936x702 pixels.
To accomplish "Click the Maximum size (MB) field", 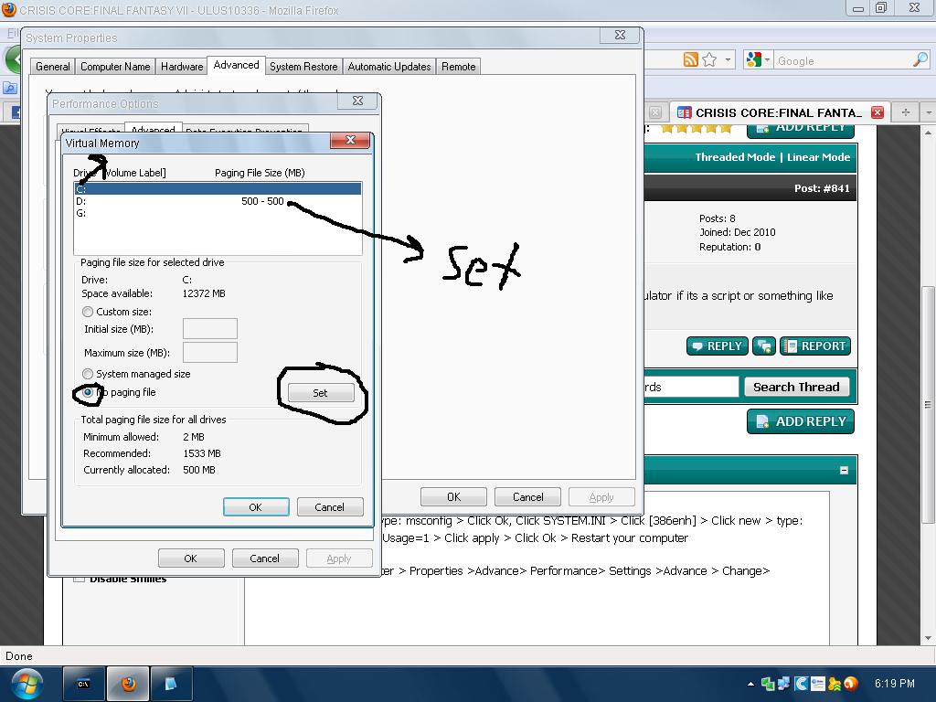I will [209, 353].
